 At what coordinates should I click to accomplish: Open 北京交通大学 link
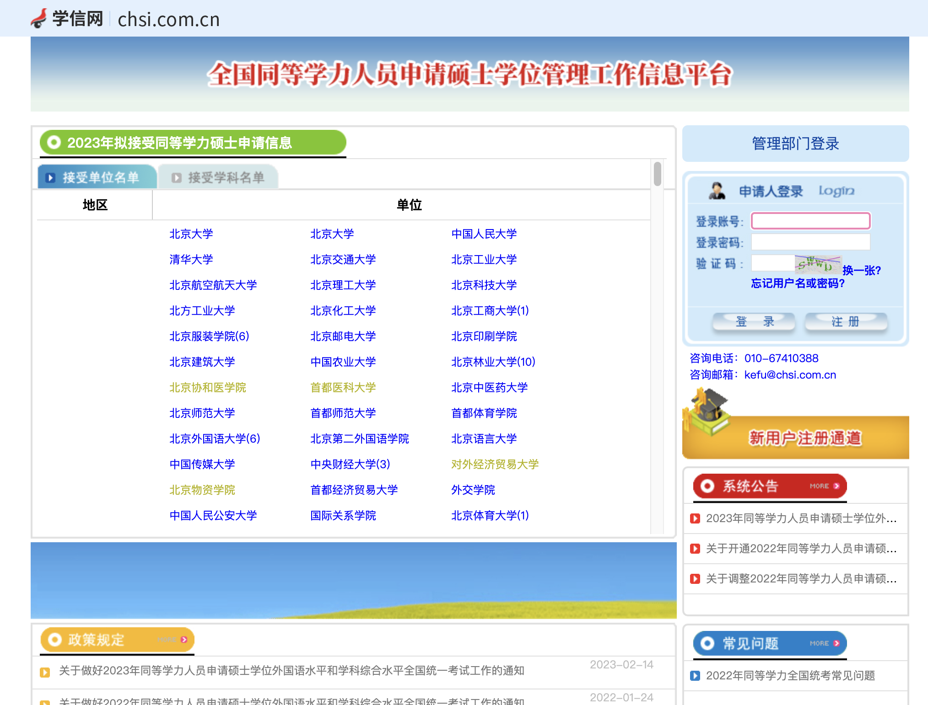(x=343, y=260)
